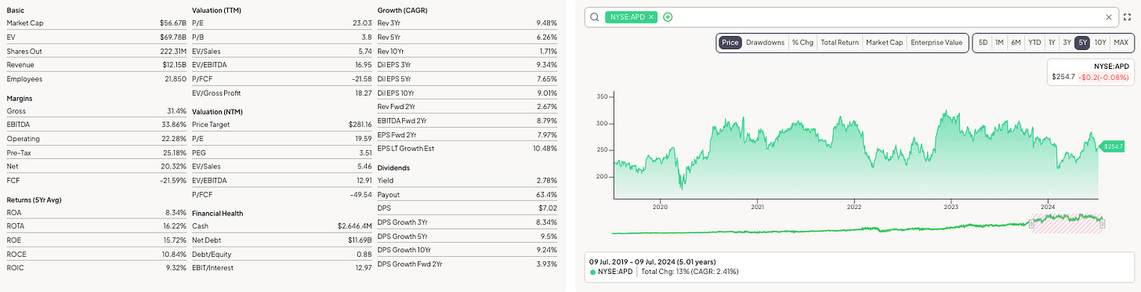Expand the chart to fullscreen

click(x=1128, y=17)
